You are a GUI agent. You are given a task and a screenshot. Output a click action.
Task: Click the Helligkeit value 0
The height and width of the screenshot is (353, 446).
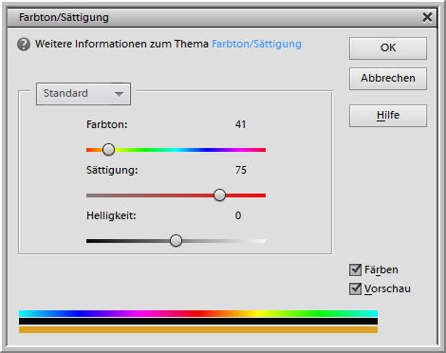238,215
